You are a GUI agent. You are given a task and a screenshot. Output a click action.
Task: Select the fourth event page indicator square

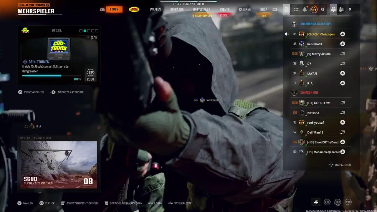[x=92, y=31]
